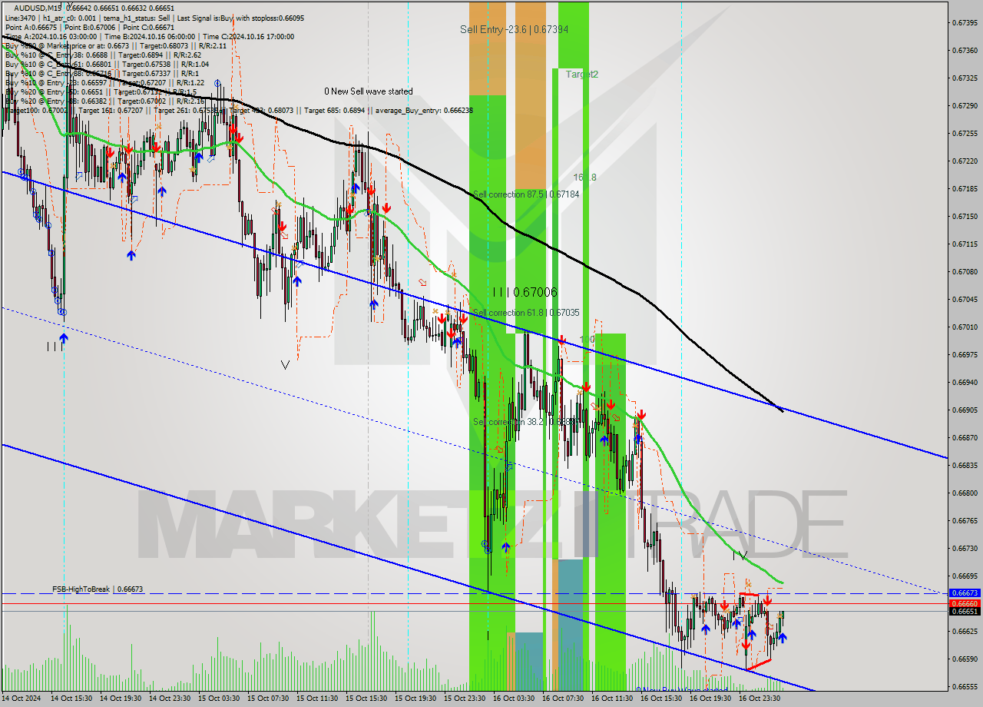983x707 pixels.
Task: Click the 0.66975 price axis label
Action: coord(965,354)
